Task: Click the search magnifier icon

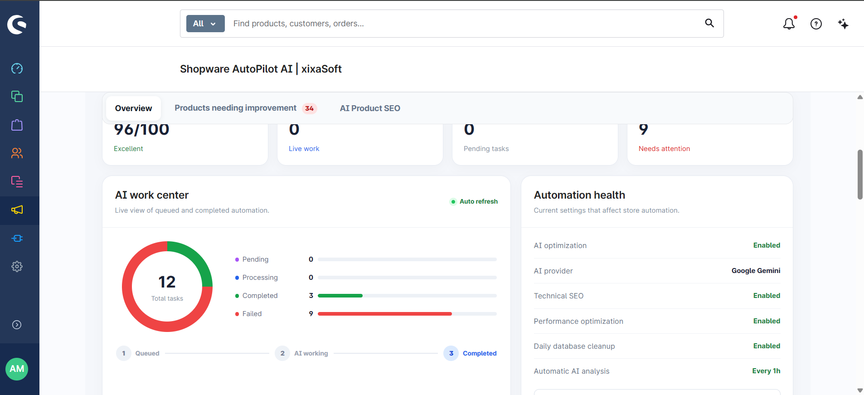Action: click(x=709, y=23)
